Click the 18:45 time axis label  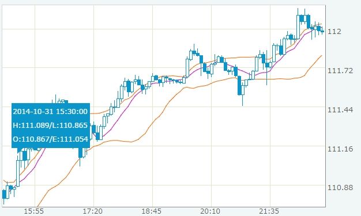pyautogui.click(x=151, y=211)
